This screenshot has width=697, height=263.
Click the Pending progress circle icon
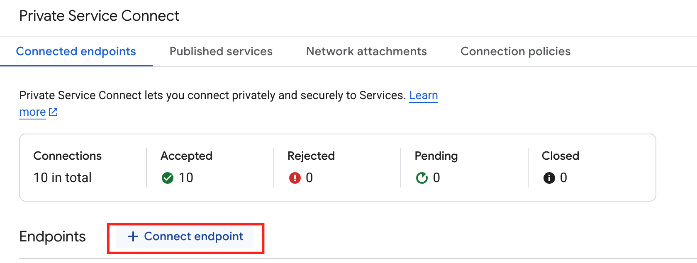(422, 178)
